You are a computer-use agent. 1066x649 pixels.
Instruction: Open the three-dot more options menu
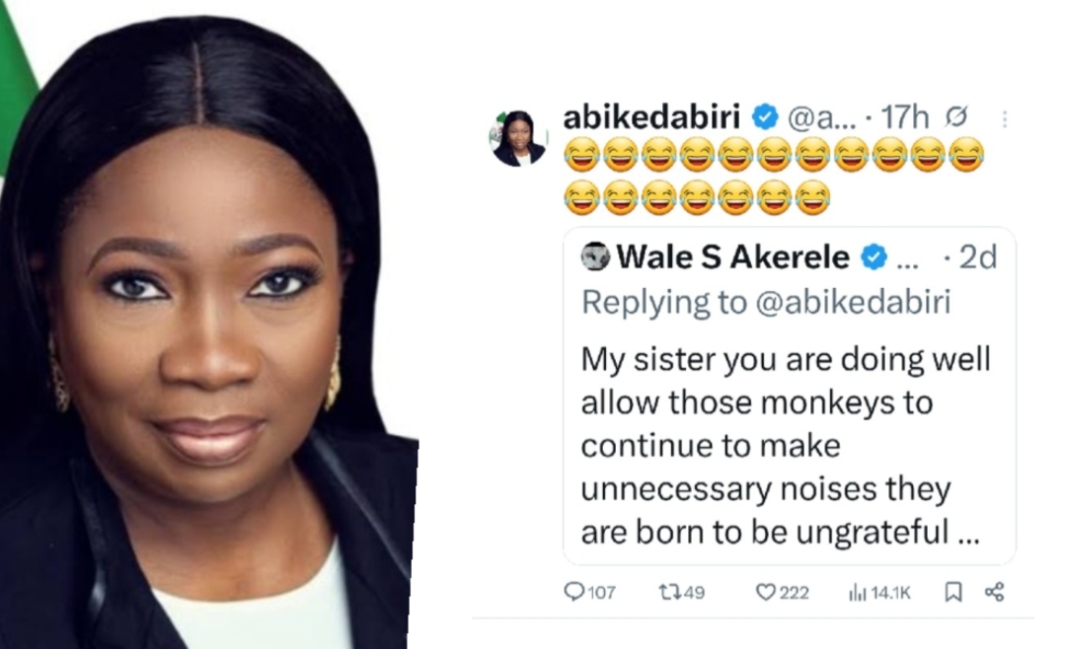tap(1005, 119)
